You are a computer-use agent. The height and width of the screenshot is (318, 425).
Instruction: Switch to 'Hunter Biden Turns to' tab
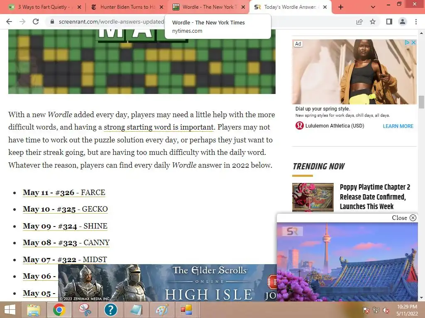[x=127, y=7]
